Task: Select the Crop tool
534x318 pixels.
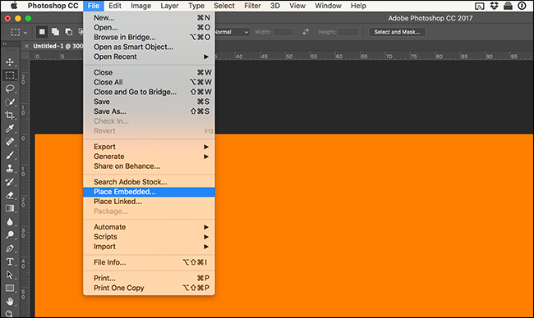Action: click(x=10, y=116)
